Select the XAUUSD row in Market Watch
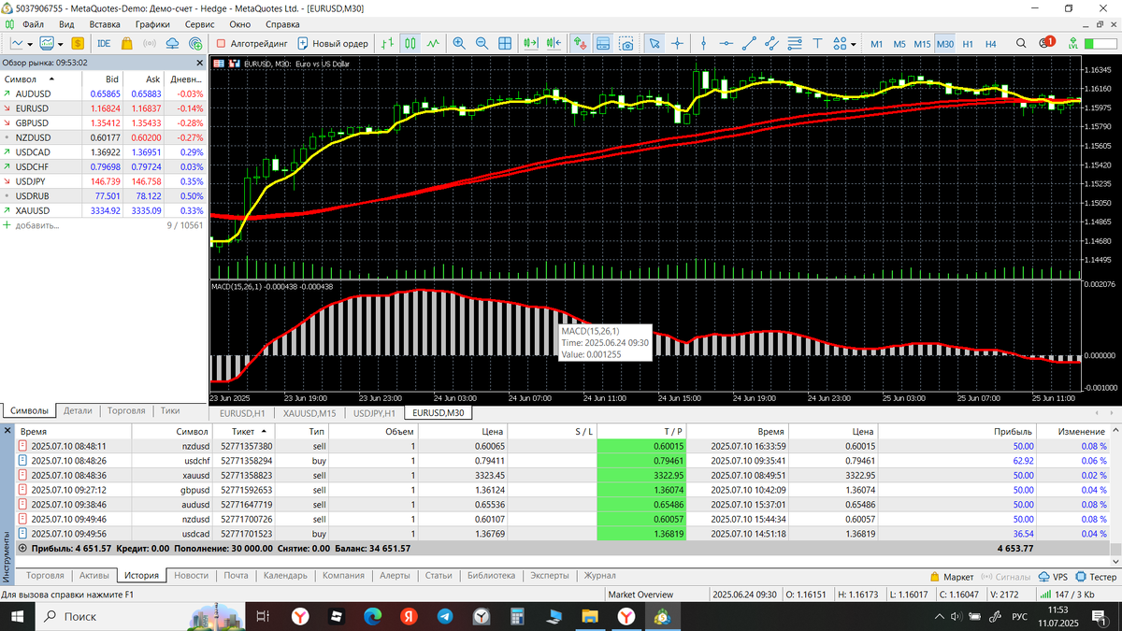This screenshot has height=631, width=1122. point(103,210)
